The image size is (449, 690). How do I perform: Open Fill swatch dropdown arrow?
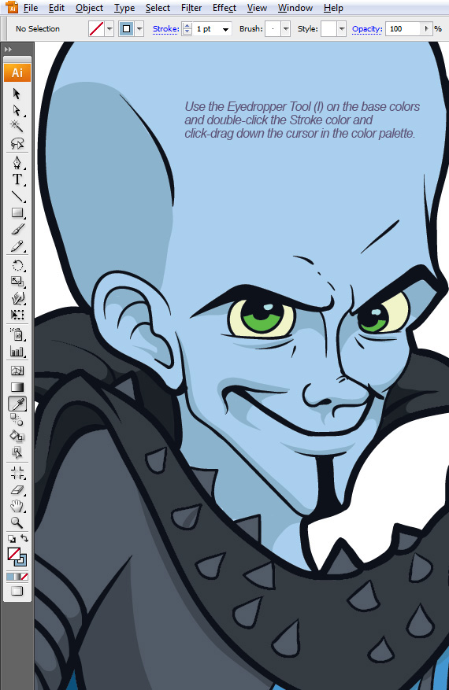[x=109, y=29]
